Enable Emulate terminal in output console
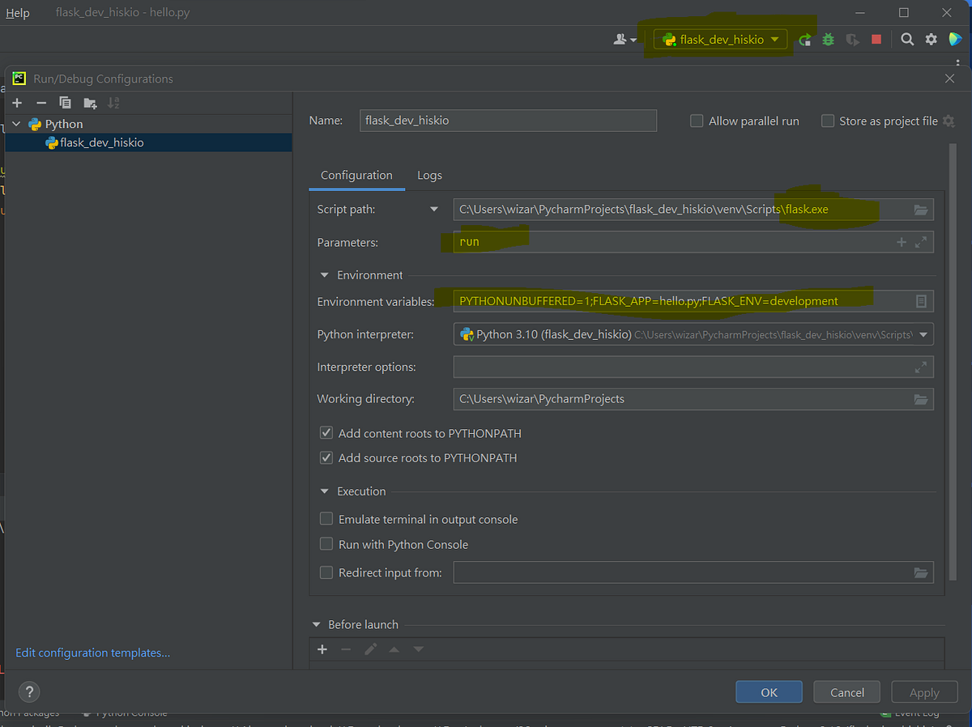This screenshot has height=727, width=972. pyautogui.click(x=326, y=519)
